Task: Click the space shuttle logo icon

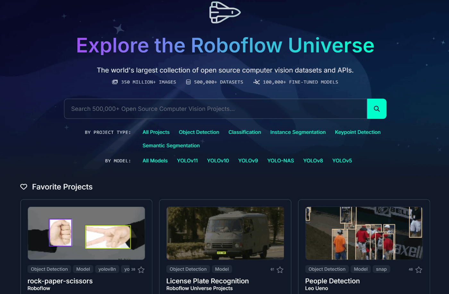Action: (x=225, y=12)
